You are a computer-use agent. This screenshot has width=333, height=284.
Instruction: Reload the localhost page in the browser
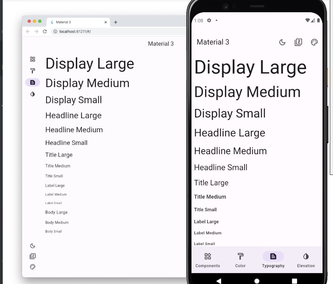[x=46, y=31]
